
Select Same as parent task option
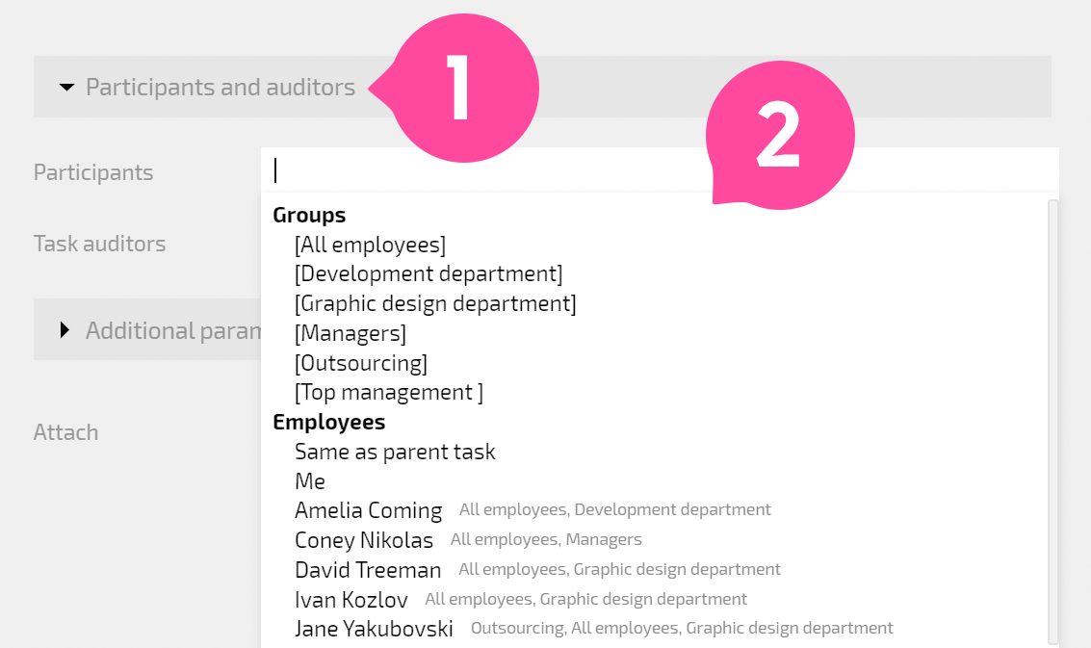[x=395, y=452]
